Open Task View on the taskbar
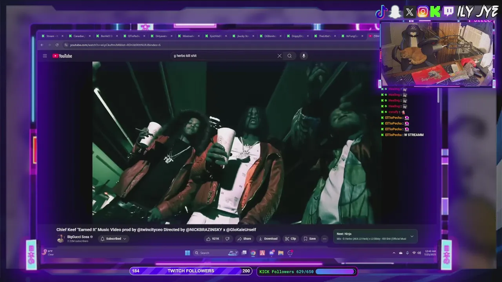The width and height of the screenshot is (502, 282). pos(244,253)
